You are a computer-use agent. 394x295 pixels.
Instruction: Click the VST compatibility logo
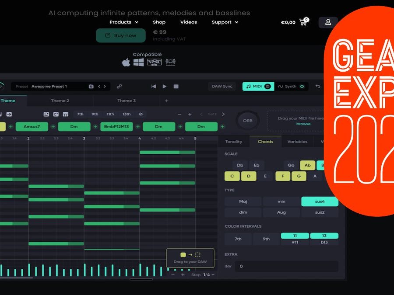pos(154,62)
